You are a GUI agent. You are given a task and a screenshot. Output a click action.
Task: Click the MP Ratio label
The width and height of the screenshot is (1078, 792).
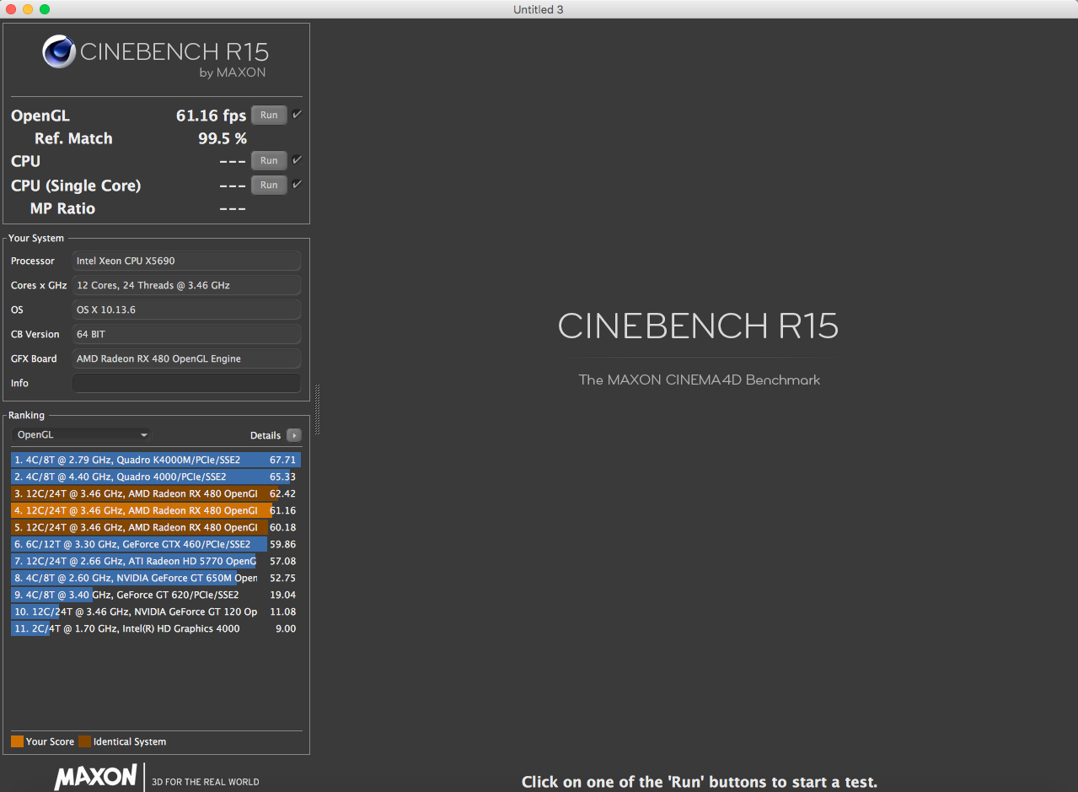click(62, 208)
